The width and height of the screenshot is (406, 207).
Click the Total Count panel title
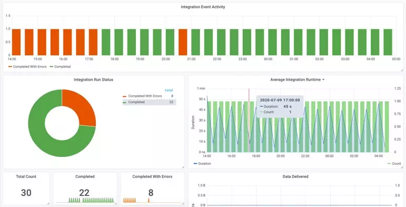click(x=26, y=176)
